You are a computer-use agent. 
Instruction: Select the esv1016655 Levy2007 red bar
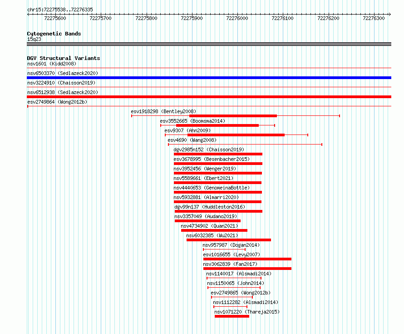247,259
